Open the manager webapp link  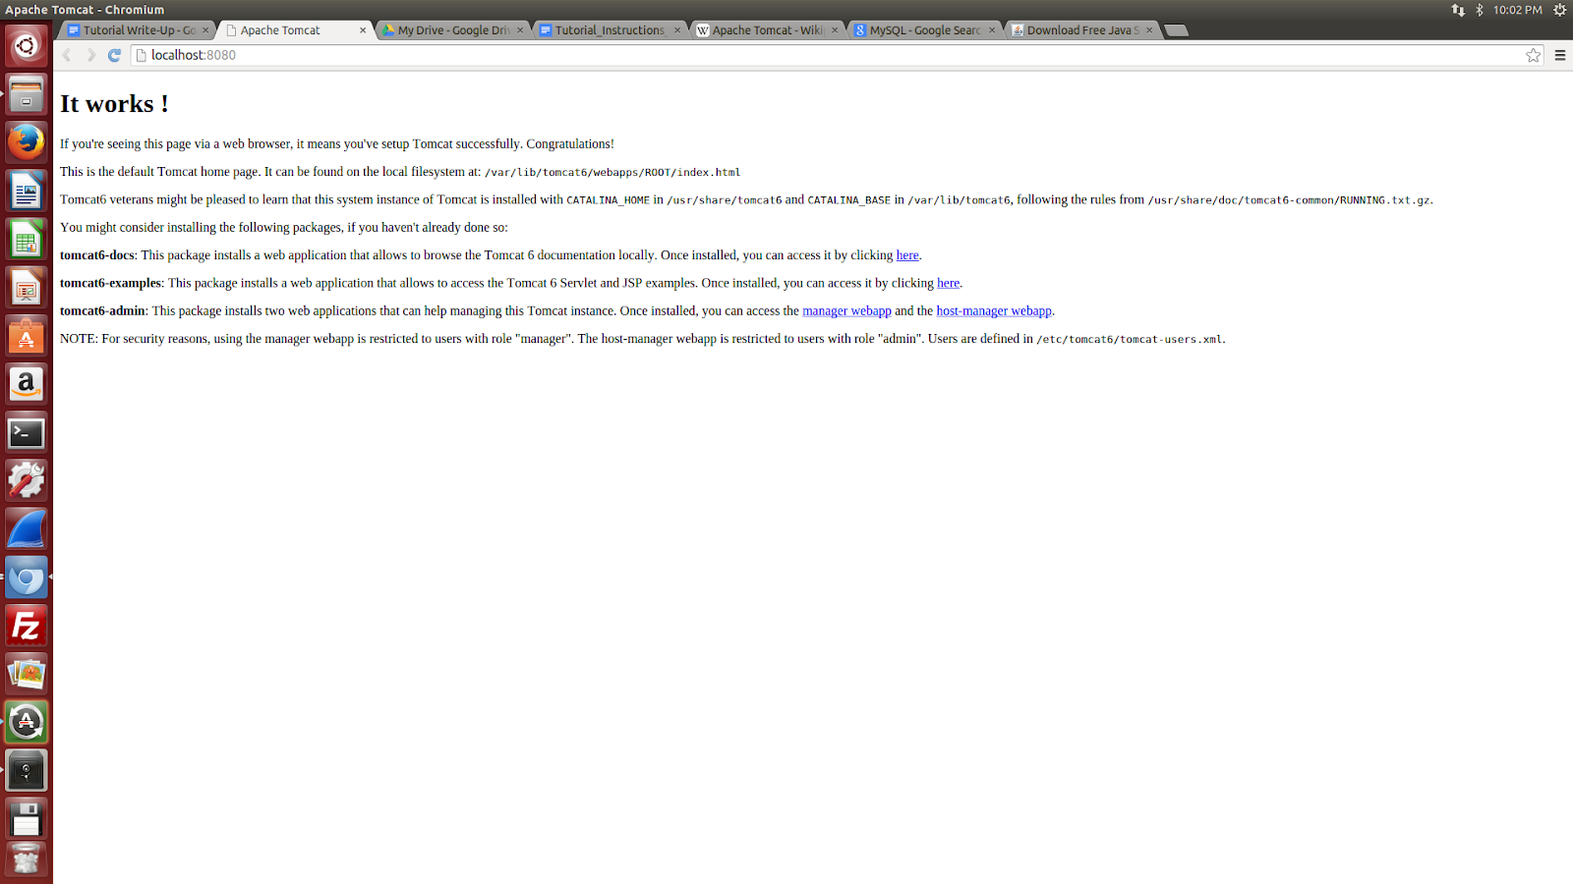coord(846,311)
